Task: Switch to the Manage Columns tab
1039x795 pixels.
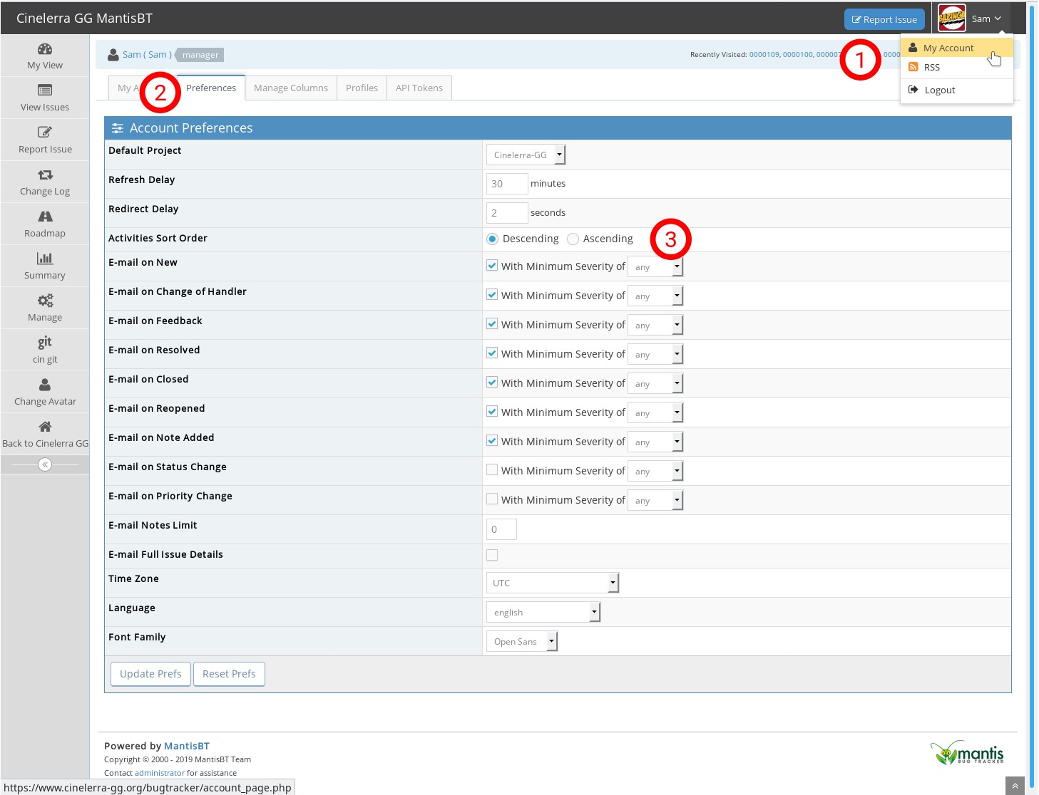Action: pos(291,88)
